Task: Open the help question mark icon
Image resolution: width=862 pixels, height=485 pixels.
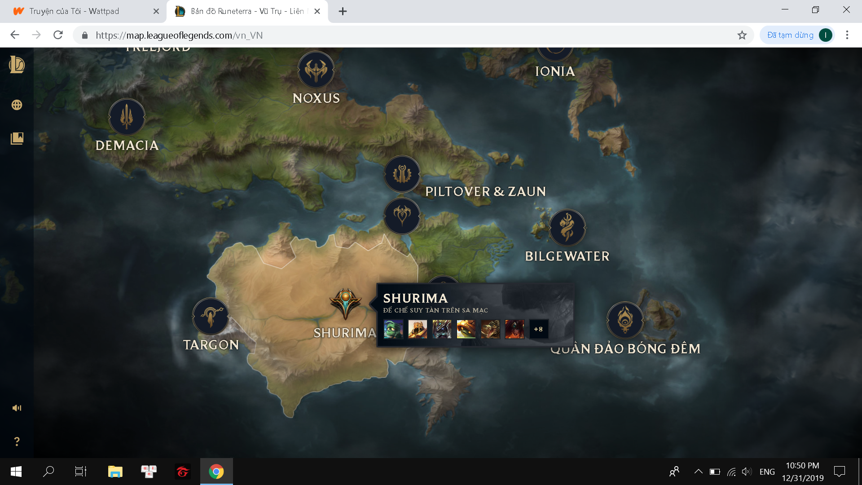Action: (x=17, y=441)
